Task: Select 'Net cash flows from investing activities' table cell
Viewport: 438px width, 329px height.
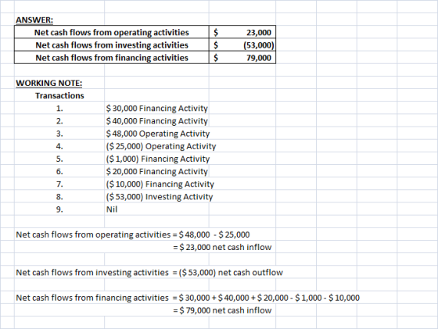Action: click(112, 45)
